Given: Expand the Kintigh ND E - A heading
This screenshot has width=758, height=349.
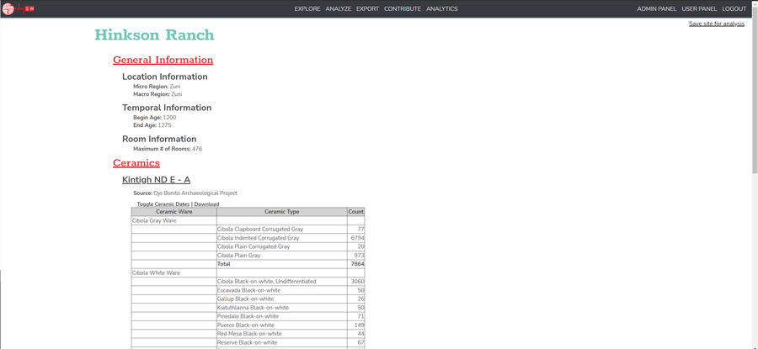Looking at the screenshot, I should tap(156, 180).
